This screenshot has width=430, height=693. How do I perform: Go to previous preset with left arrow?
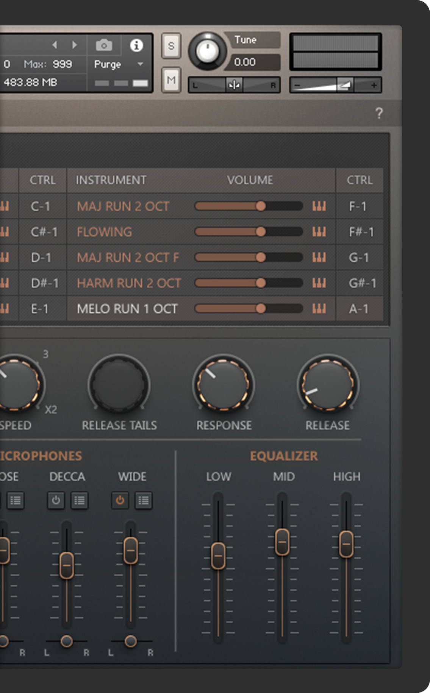pos(55,45)
